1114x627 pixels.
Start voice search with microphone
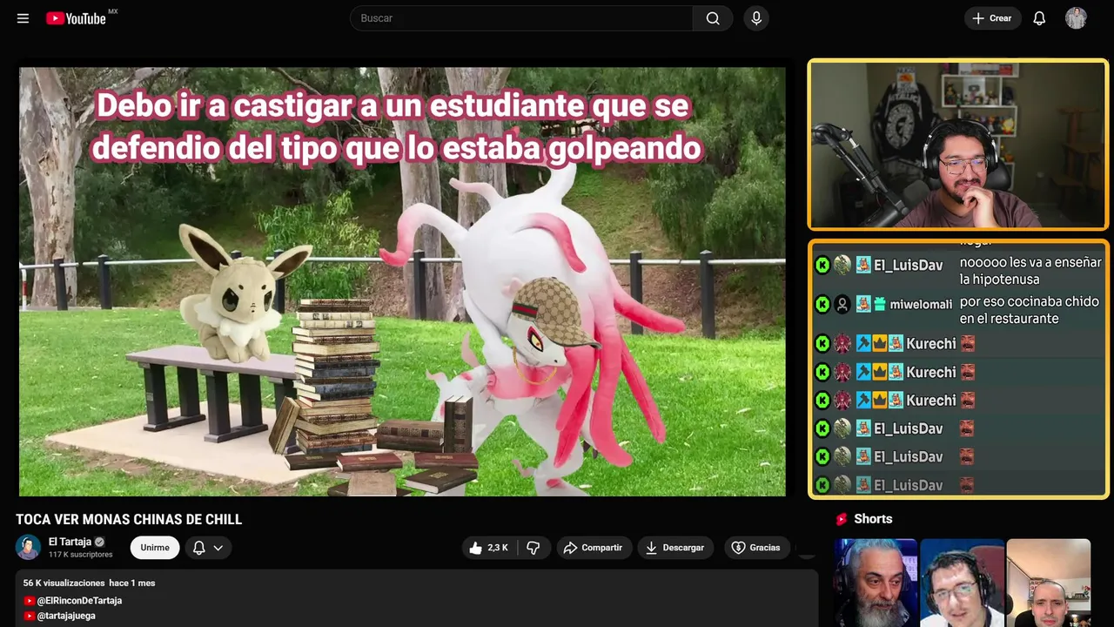[756, 18]
